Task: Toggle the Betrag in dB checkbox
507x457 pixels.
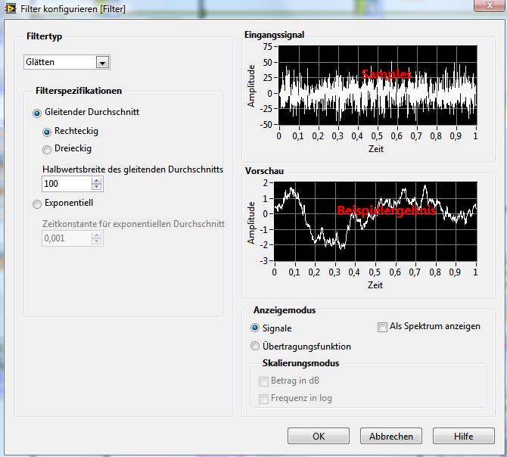Action: [x=263, y=381]
